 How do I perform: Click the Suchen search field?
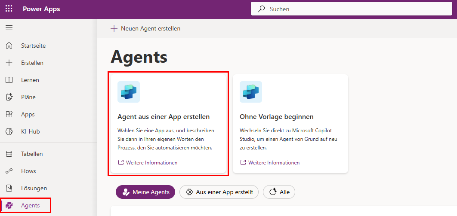pyautogui.click(x=352, y=9)
